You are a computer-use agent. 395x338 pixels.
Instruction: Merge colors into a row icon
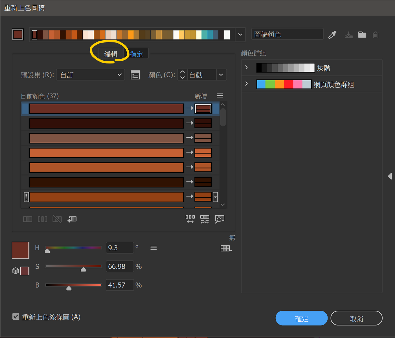[x=28, y=219]
